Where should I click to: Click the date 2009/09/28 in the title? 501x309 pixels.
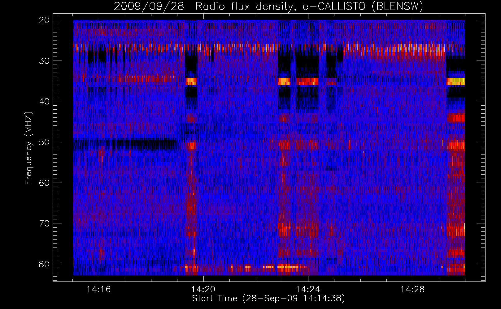click(x=149, y=6)
